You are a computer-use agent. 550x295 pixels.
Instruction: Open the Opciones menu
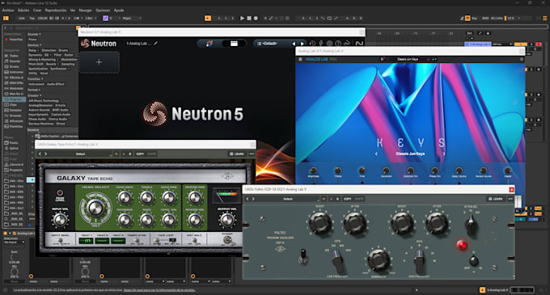(103, 11)
